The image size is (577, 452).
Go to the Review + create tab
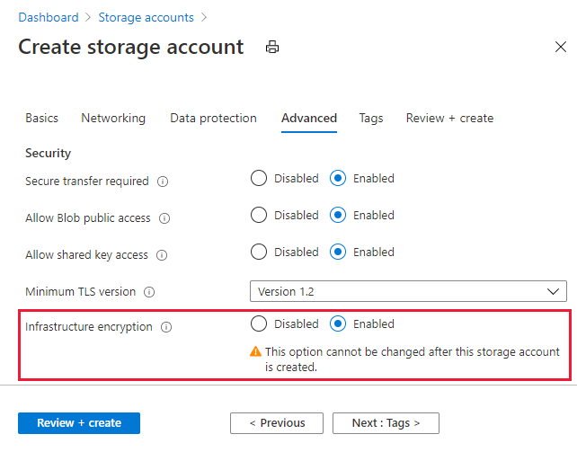449,118
